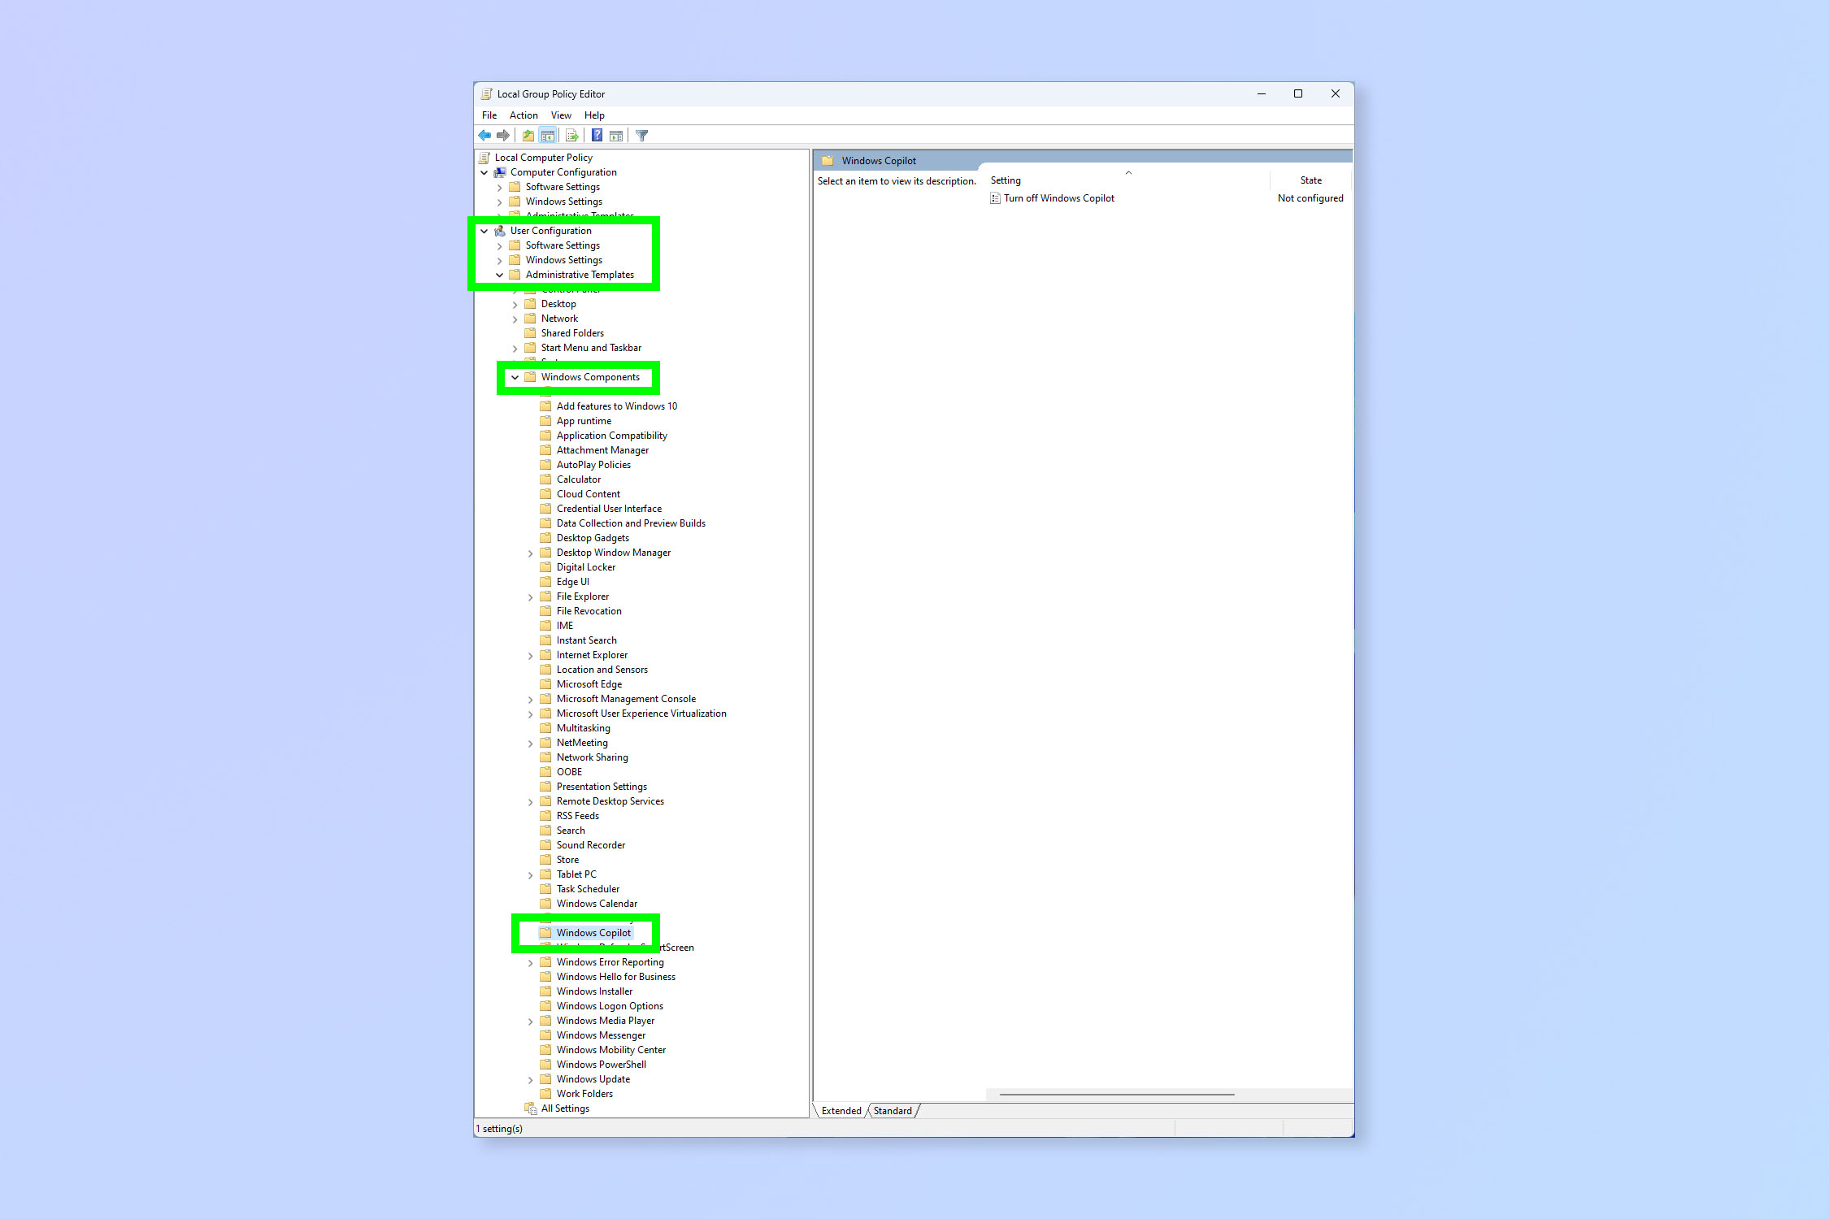Click the Setting column header to sort
The image size is (1829, 1219).
click(1006, 180)
